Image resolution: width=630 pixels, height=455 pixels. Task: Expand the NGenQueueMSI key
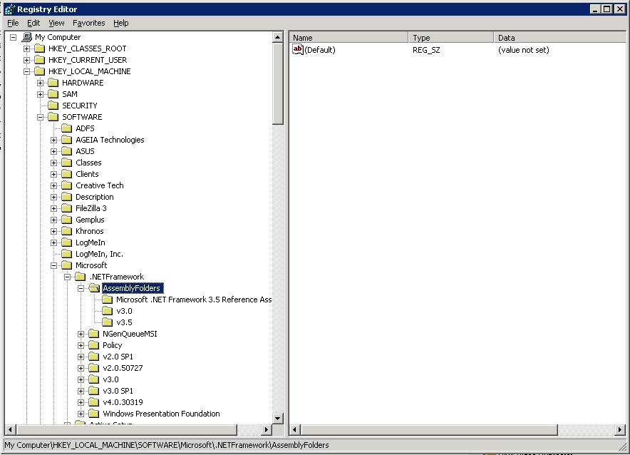(81, 334)
